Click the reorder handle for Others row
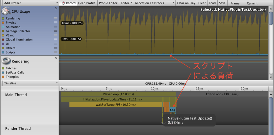The image size is (274, 135). pyautogui.click(x=56, y=48)
